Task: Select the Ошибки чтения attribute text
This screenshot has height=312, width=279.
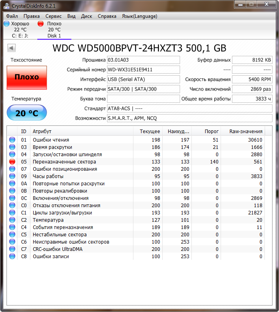Action: 51,140
